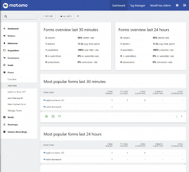Open the Dashboard top tab
189x172 pixels.
click(x=118, y=5)
